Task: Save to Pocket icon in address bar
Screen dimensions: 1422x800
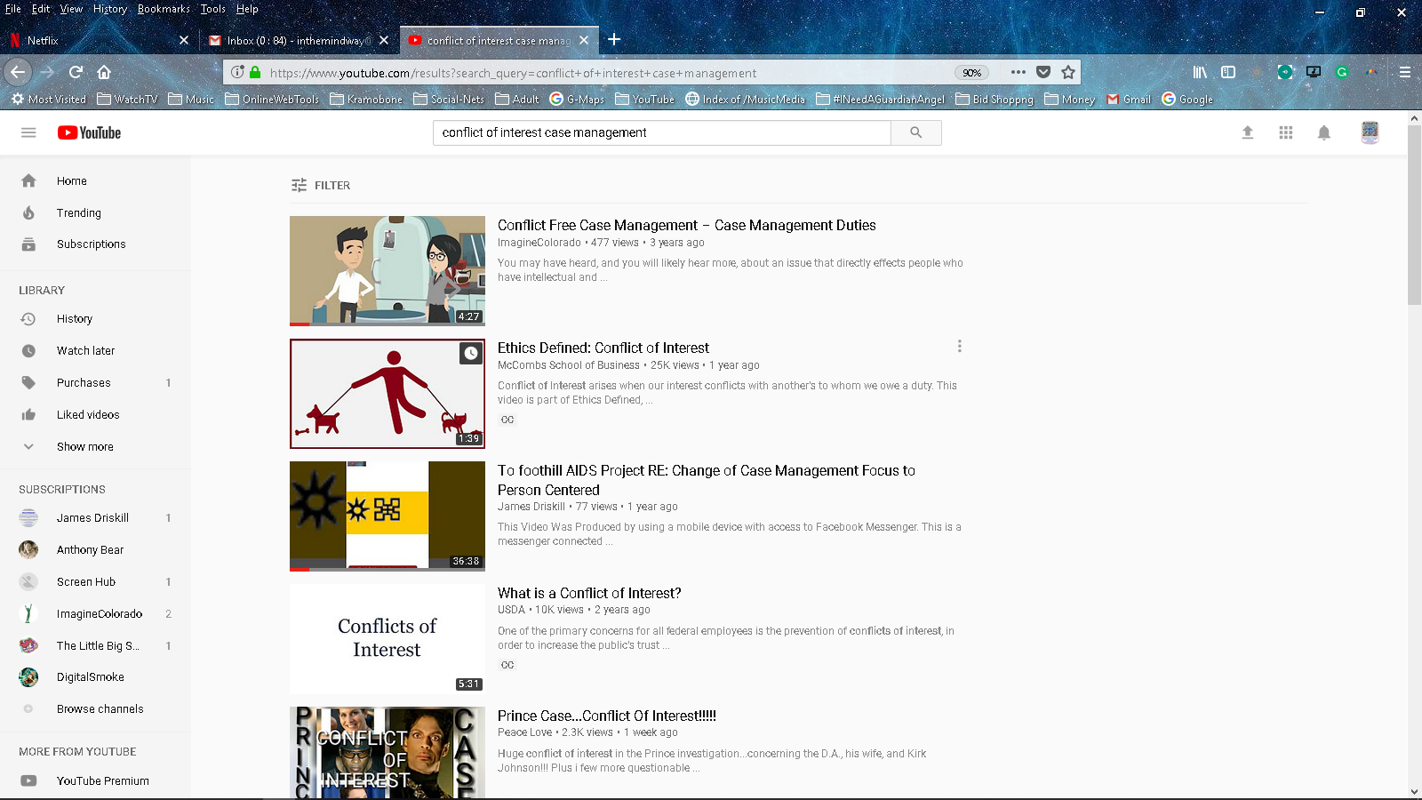Action: point(1043,72)
